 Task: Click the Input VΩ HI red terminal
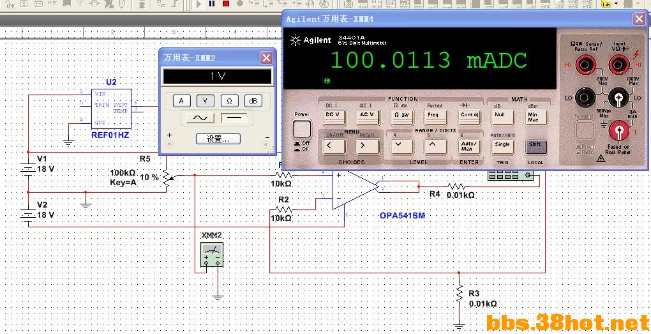[x=618, y=65]
